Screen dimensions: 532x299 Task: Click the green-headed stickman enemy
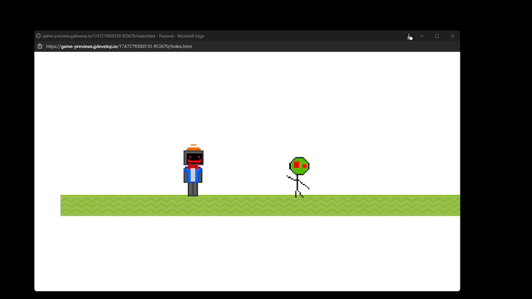click(x=299, y=177)
